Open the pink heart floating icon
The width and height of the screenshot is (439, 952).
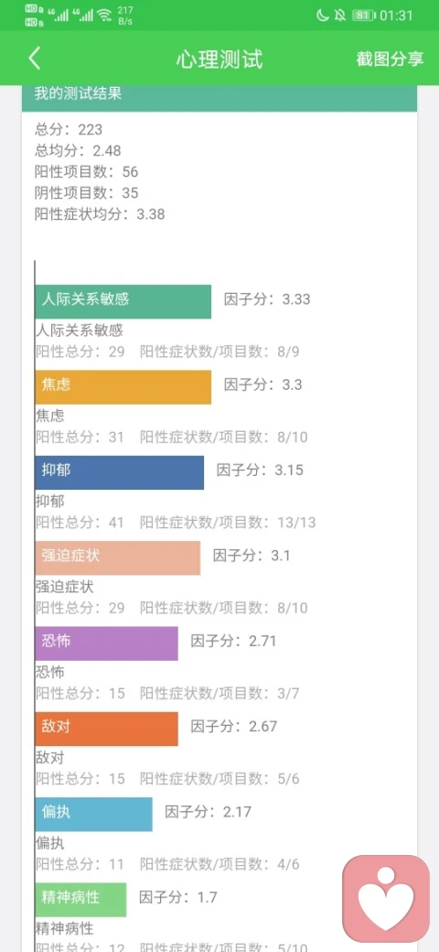click(x=386, y=899)
